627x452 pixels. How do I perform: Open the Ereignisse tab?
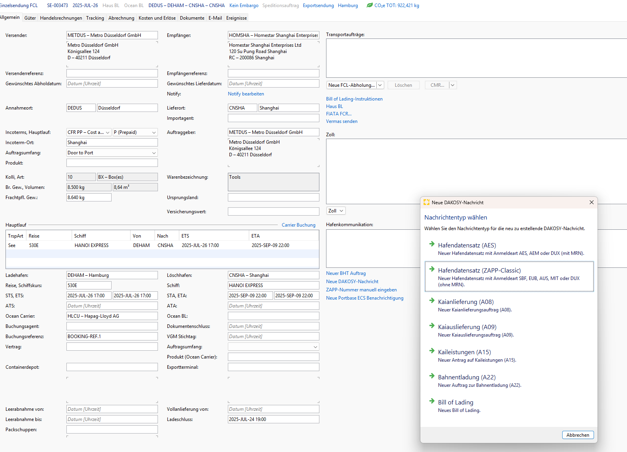pyautogui.click(x=236, y=18)
